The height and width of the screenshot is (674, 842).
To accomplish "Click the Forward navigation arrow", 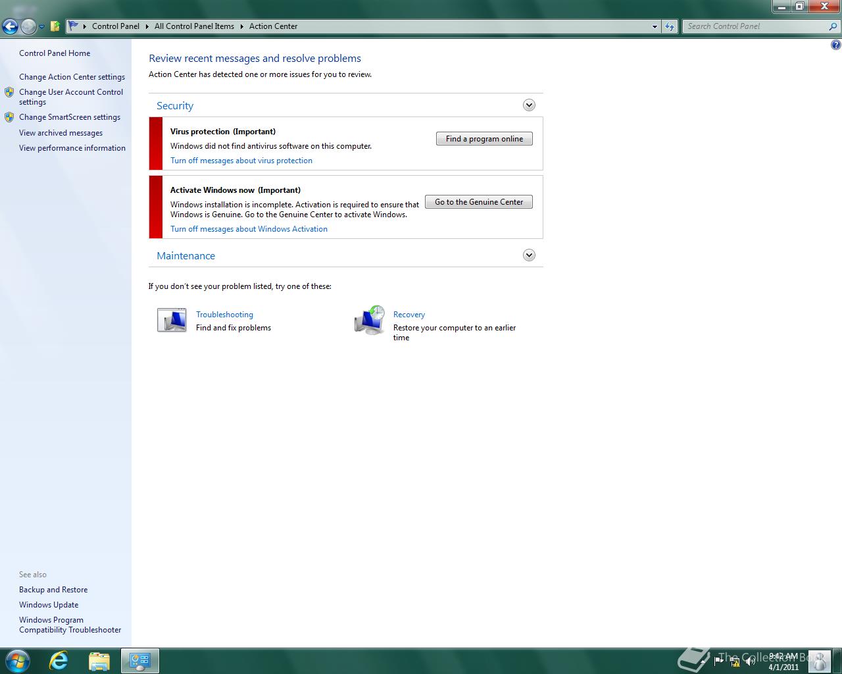I will pos(28,26).
